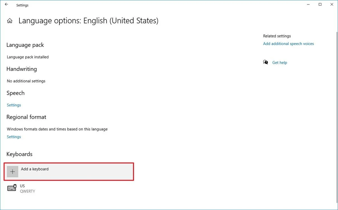Click the Language pack heading

(25, 45)
